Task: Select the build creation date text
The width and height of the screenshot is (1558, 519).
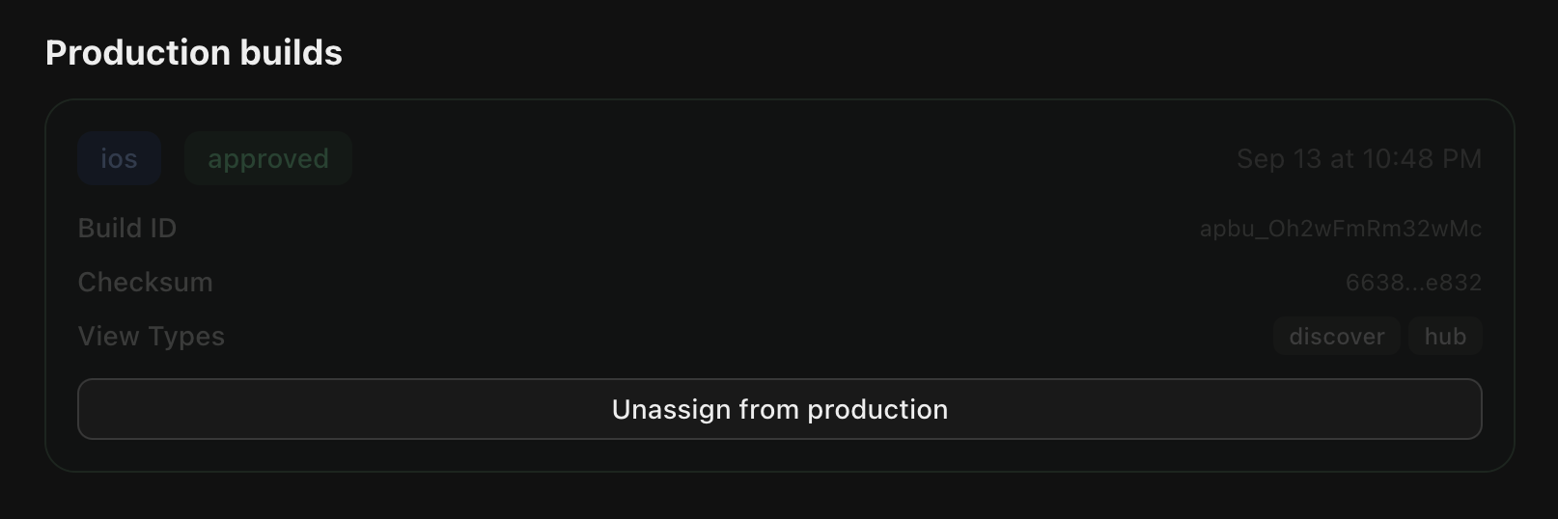Action: pos(1359,158)
